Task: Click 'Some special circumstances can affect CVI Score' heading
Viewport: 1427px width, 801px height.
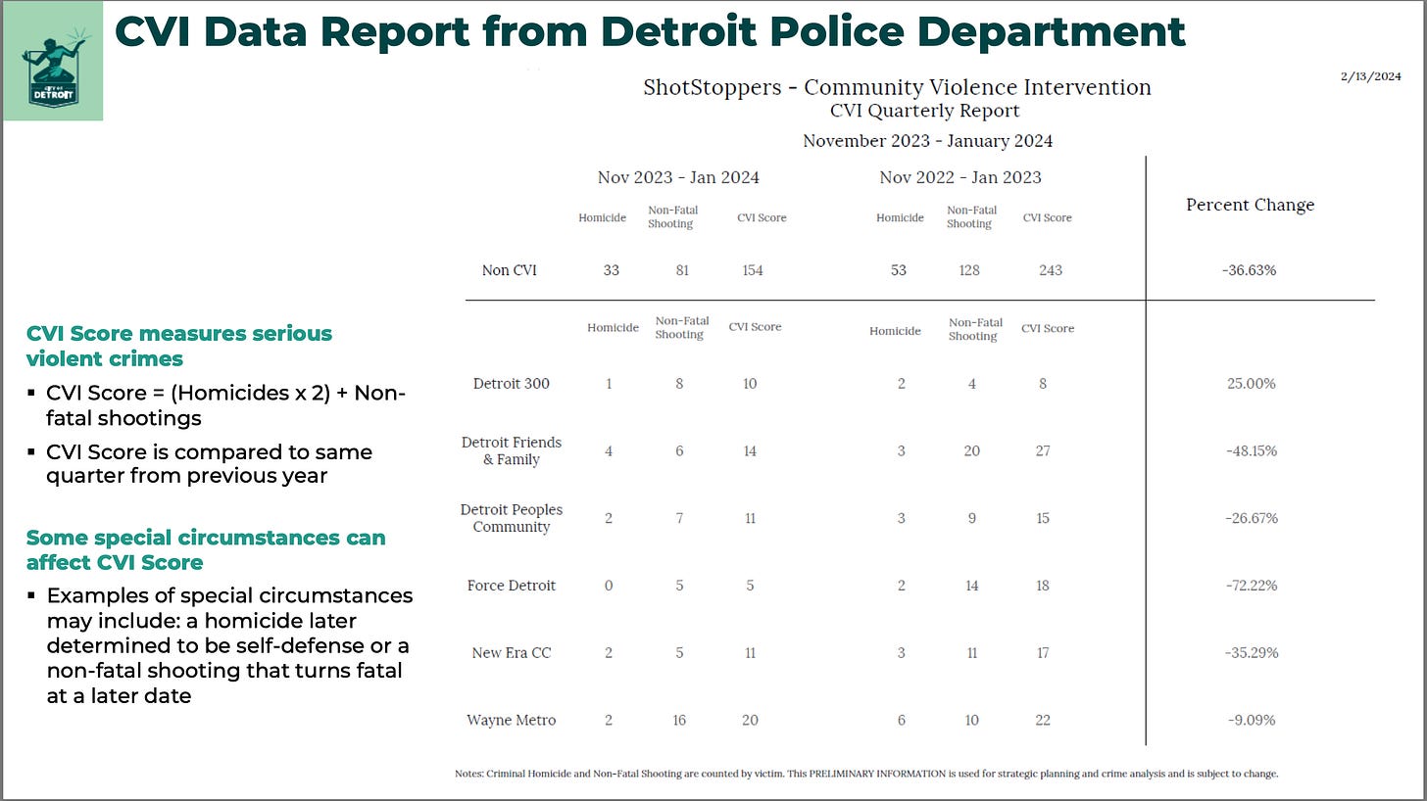Action: click(206, 550)
